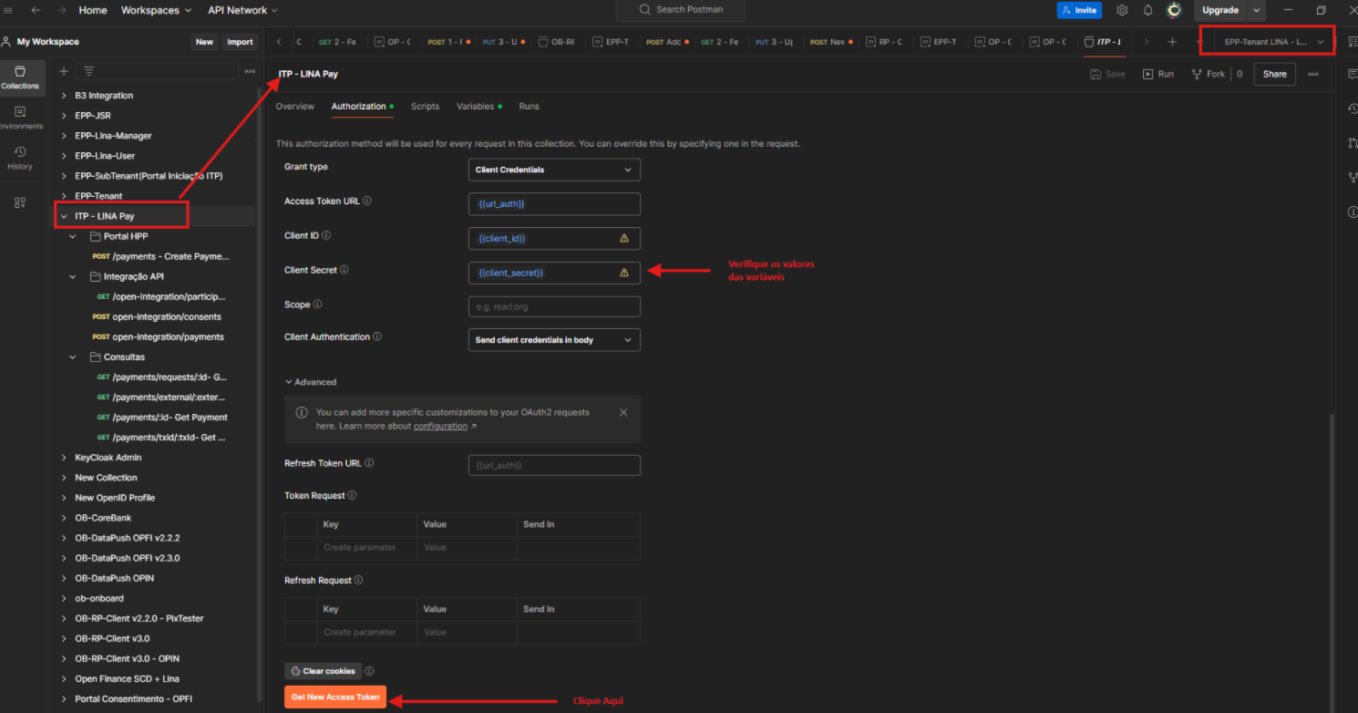Click Home in the top bar
Image resolution: width=1358 pixels, height=713 pixels.
93,10
